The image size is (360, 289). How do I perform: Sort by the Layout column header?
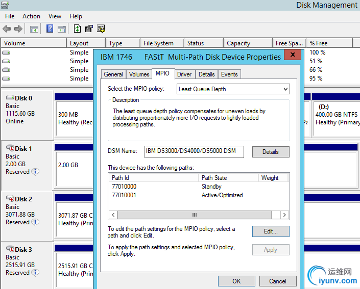pyautogui.click(x=86, y=43)
